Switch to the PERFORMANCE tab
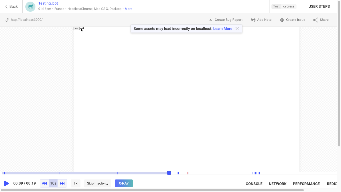Viewport: 341px width, 192px height. tap(306, 184)
